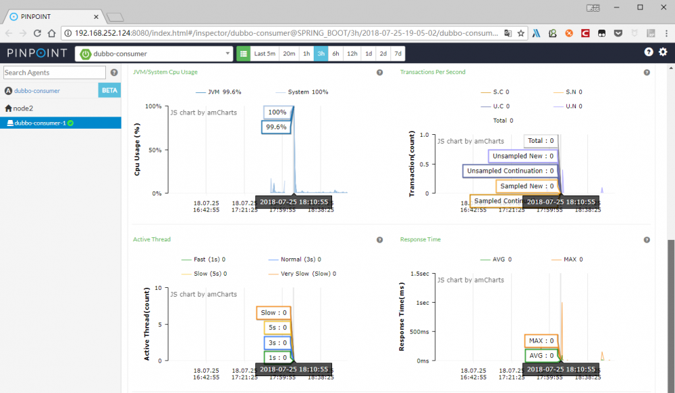Toggle the AVG legend series
This screenshot has height=393, width=675.
tap(496, 260)
